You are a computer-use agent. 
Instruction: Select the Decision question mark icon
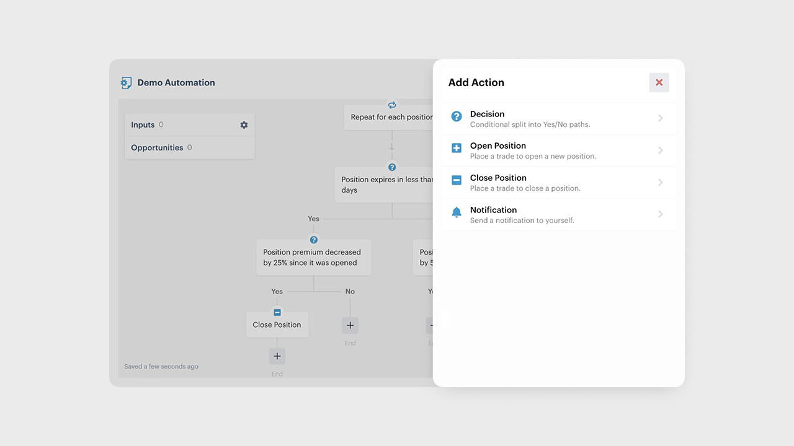457,116
